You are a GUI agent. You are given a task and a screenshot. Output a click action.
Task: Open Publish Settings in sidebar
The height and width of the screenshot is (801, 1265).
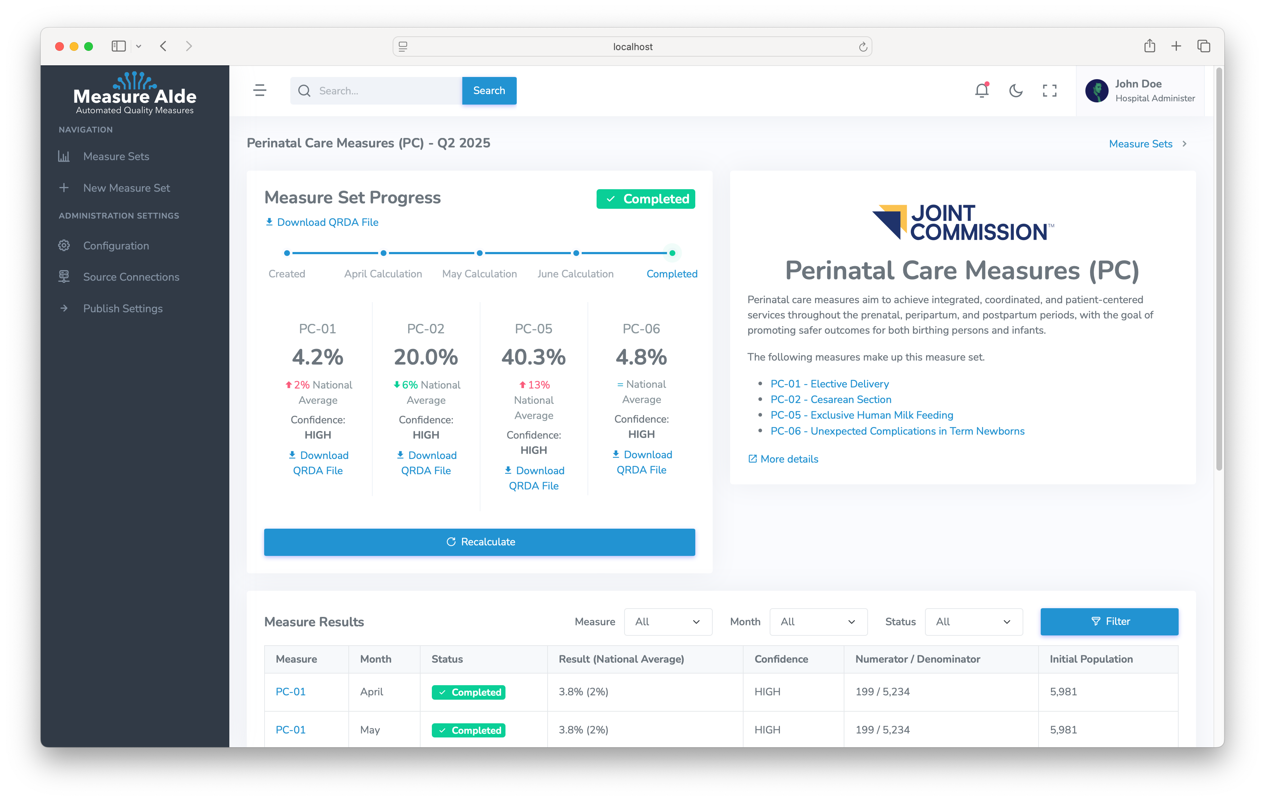pos(122,308)
